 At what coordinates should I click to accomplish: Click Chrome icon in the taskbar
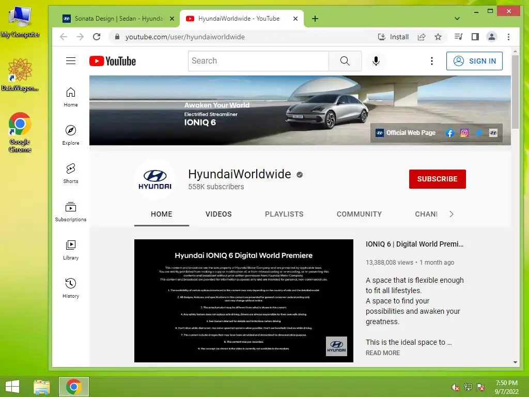pyautogui.click(x=73, y=387)
